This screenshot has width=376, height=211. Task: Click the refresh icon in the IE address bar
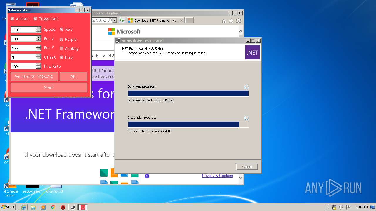point(122,20)
